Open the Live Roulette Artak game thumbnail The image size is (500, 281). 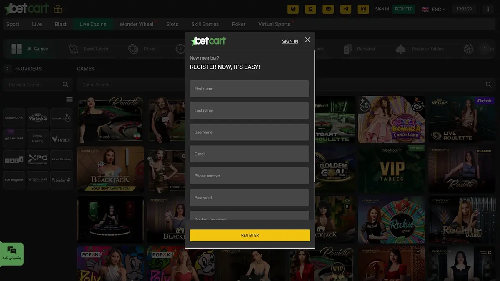(462, 120)
